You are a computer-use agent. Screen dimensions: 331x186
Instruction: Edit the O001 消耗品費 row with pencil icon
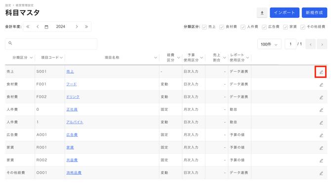pos(321,173)
